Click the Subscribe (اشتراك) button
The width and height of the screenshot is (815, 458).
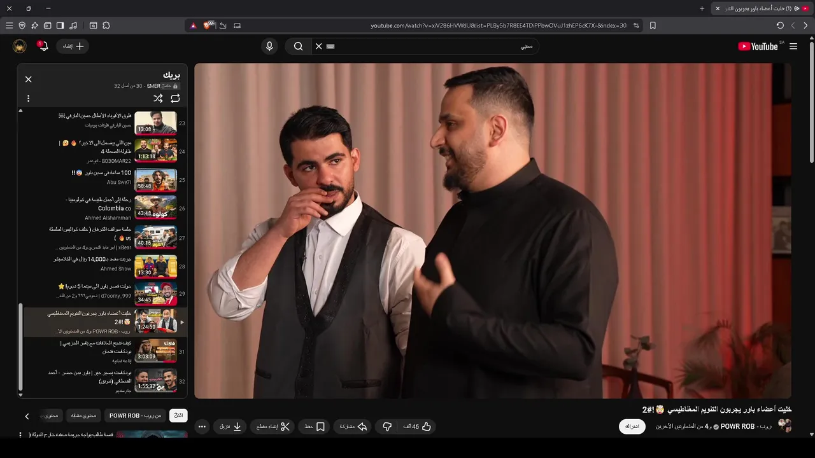click(632, 426)
